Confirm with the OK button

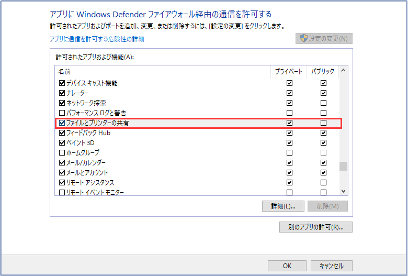point(287,266)
